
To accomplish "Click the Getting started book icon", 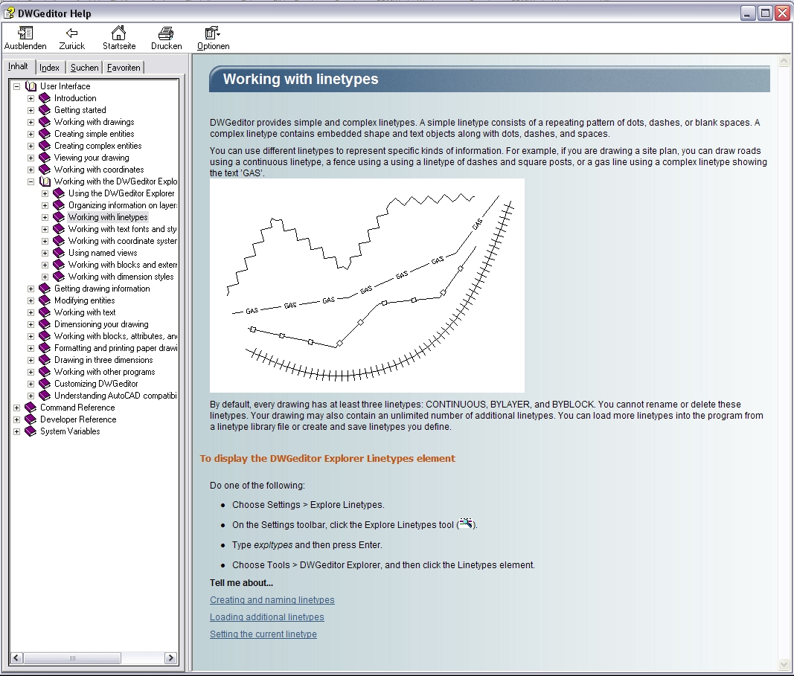I will pos(45,110).
